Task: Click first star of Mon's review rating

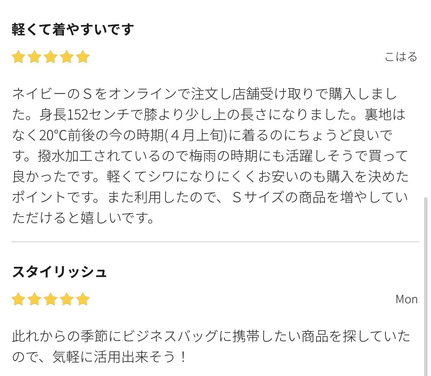Action: (x=18, y=299)
